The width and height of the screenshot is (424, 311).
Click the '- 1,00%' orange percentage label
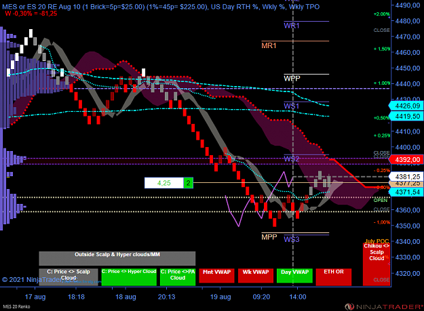click(382, 222)
